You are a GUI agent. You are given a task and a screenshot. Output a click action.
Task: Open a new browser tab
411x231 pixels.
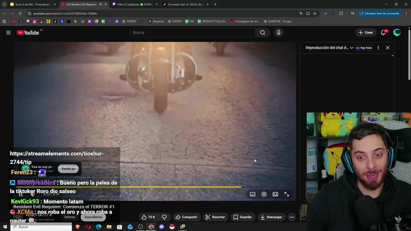coord(215,4)
